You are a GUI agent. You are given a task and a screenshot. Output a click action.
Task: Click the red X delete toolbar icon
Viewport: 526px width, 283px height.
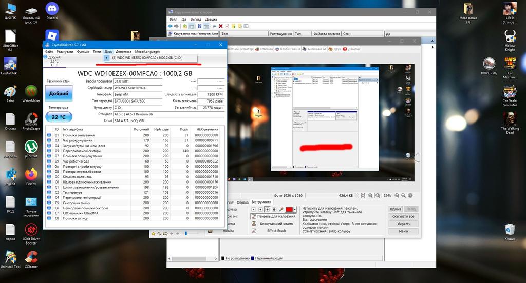click(x=221, y=26)
